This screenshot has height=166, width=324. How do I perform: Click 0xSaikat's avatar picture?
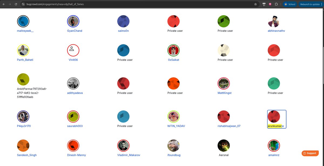tap(174, 50)
